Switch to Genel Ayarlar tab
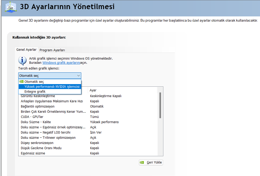 (x=26, y=50)
